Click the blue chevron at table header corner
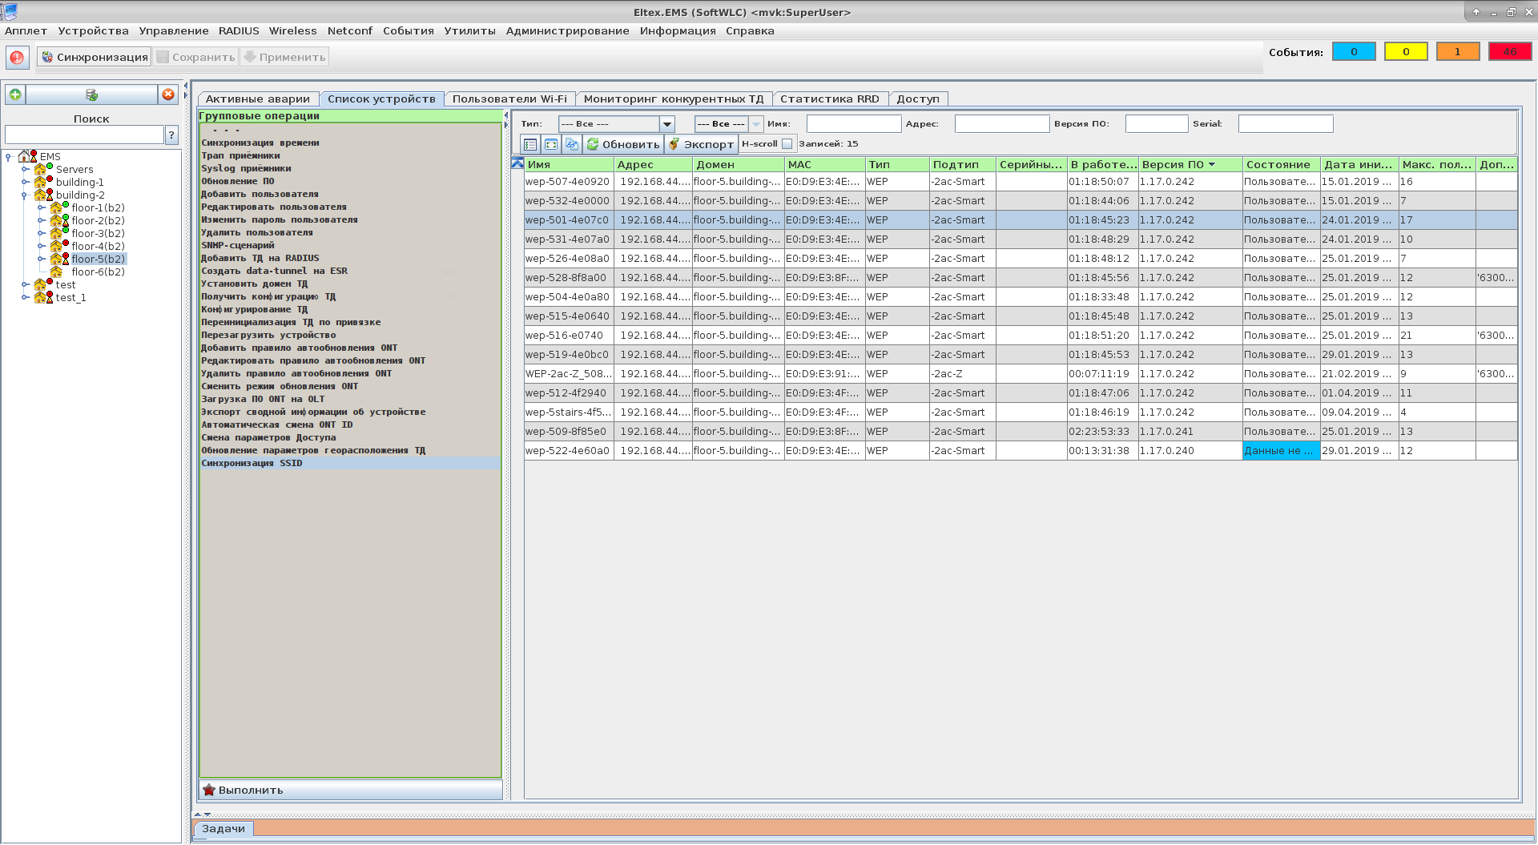The width and height of the screenshot is (1538, 845). click(517, 163)
